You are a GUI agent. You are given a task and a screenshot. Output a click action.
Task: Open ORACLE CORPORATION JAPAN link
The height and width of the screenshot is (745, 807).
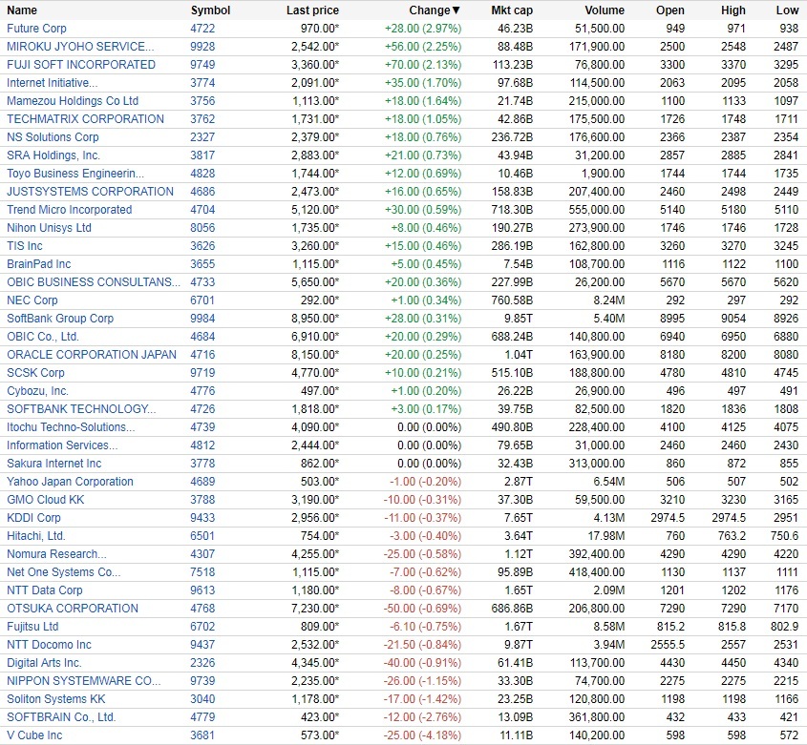92,355
